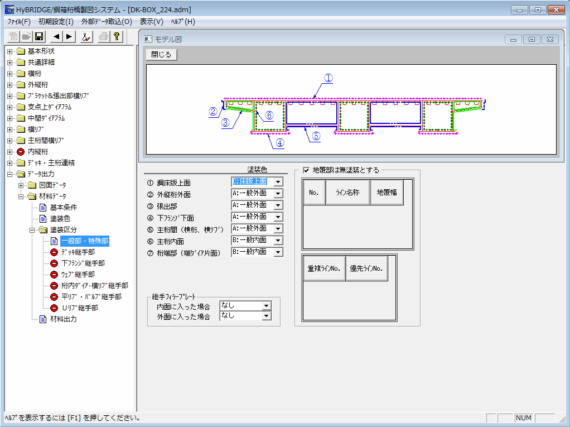Click the 優先ラインNo. column header
This screenshot has height=427, width=570.
click(x=366, y=268)
